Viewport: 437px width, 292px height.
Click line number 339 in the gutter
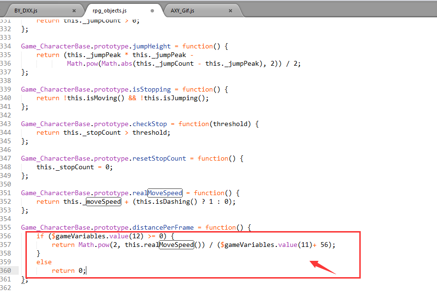[x=6, y=90]
